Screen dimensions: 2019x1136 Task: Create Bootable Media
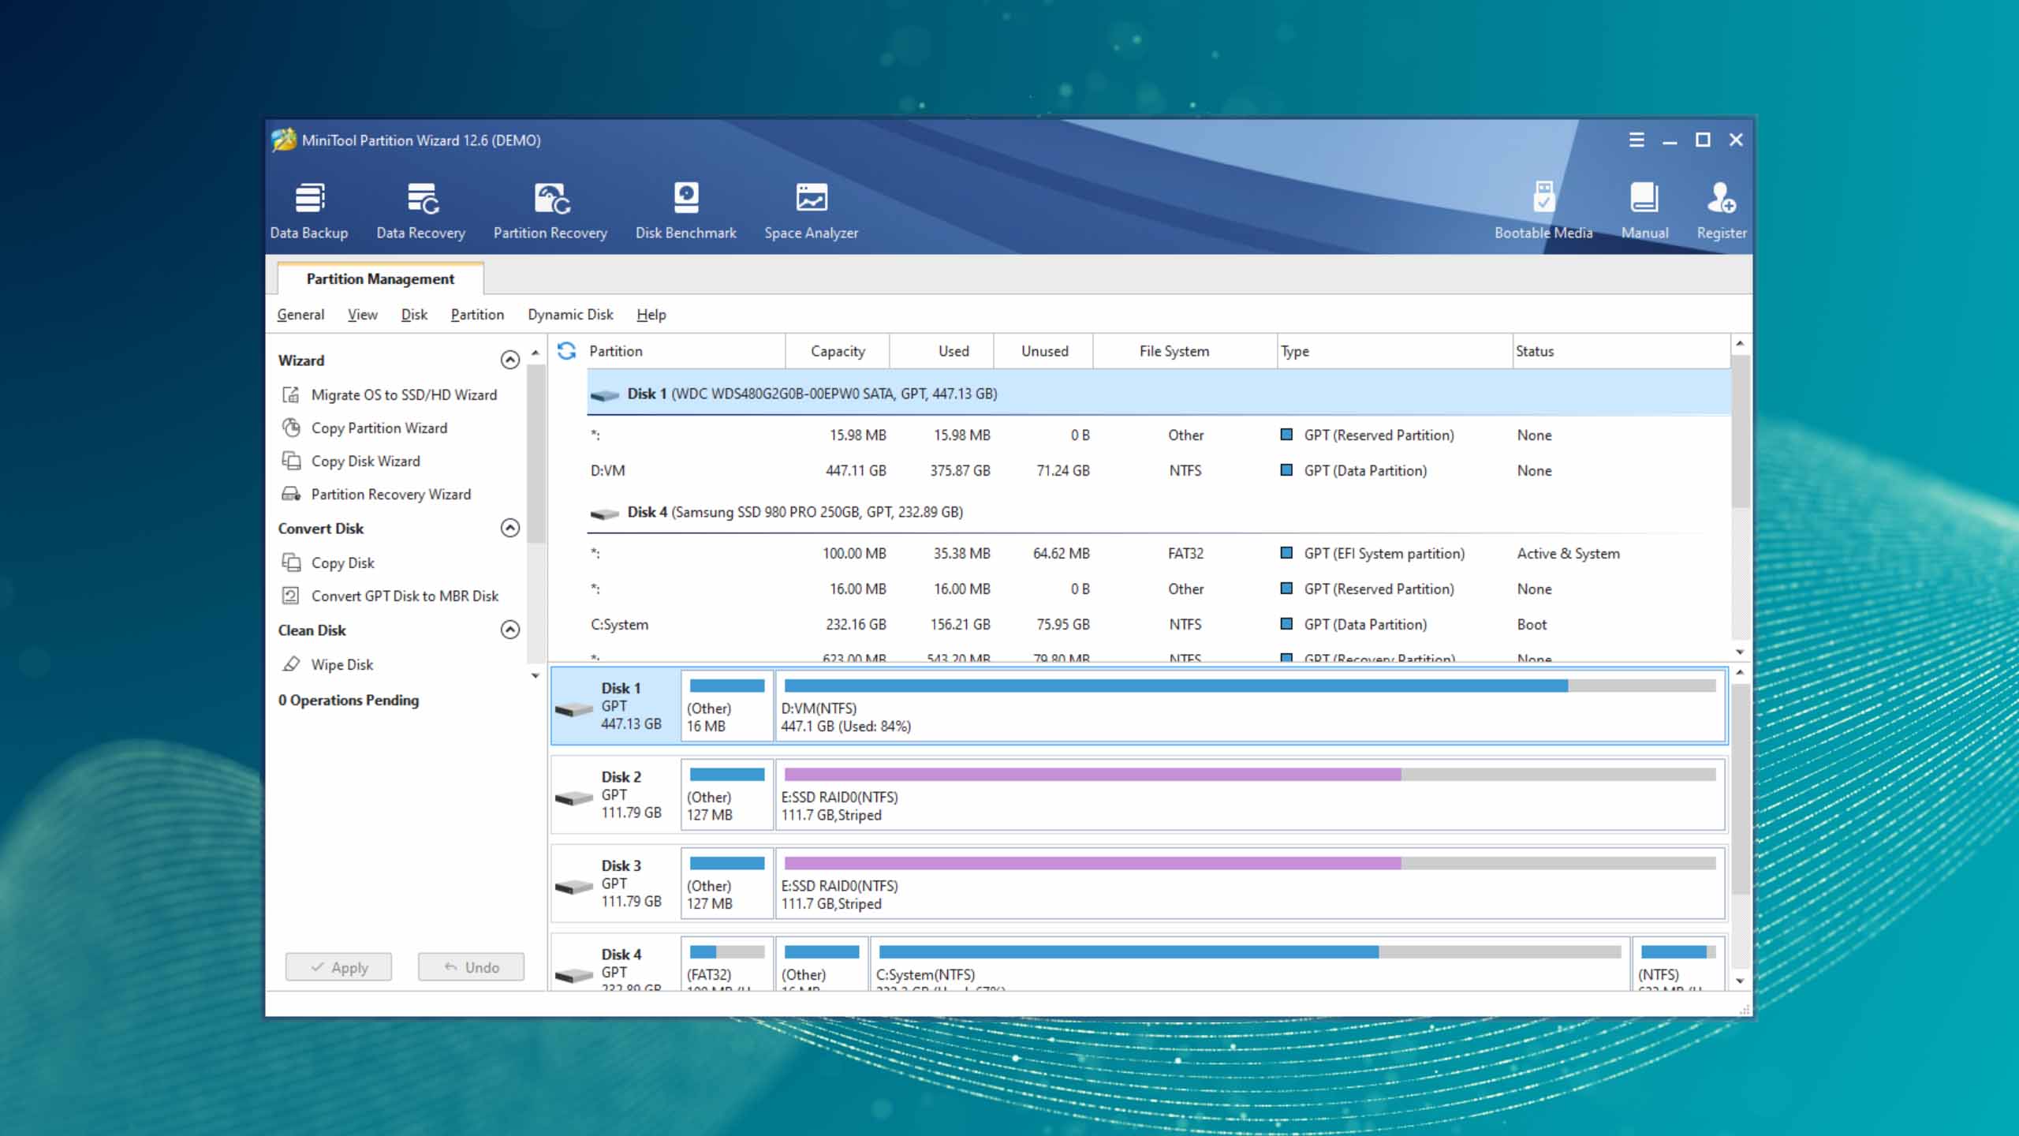[x=1543, y=210]
